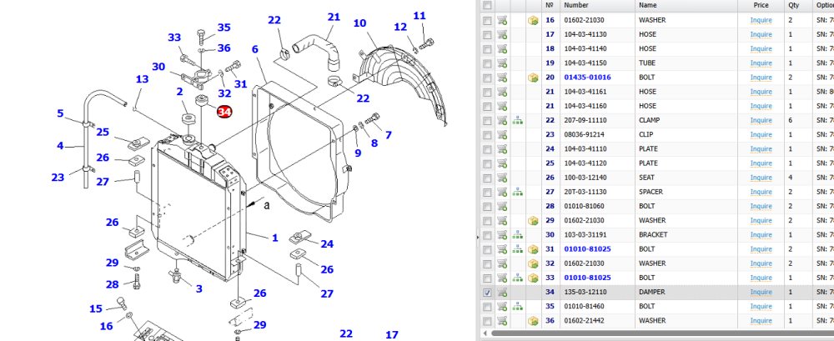The height and width of the screenshot is (341, 834).
Task: Select callout 6 fan shroud in diagram
Action: pos(254,49)
